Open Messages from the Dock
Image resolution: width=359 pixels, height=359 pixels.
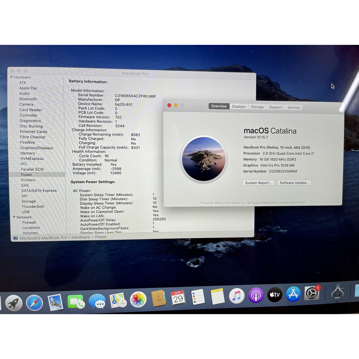pyautogui.click(x=97, y=302)
